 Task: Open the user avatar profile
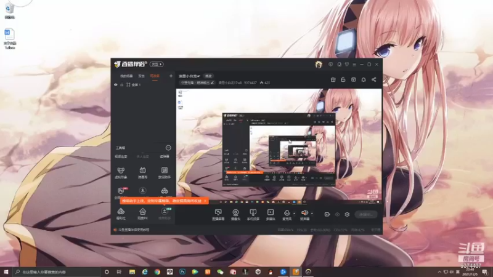click(x=319, y=65)
